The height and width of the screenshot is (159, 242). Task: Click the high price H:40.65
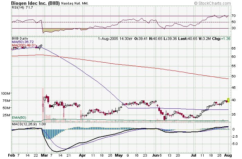(156, 39)
